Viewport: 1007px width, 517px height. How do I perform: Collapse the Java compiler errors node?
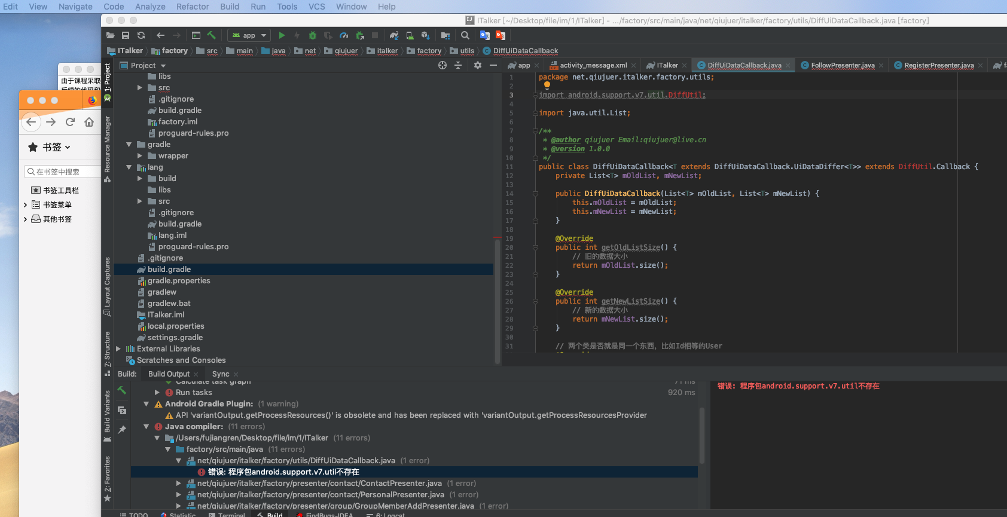[x=146, y=427]
